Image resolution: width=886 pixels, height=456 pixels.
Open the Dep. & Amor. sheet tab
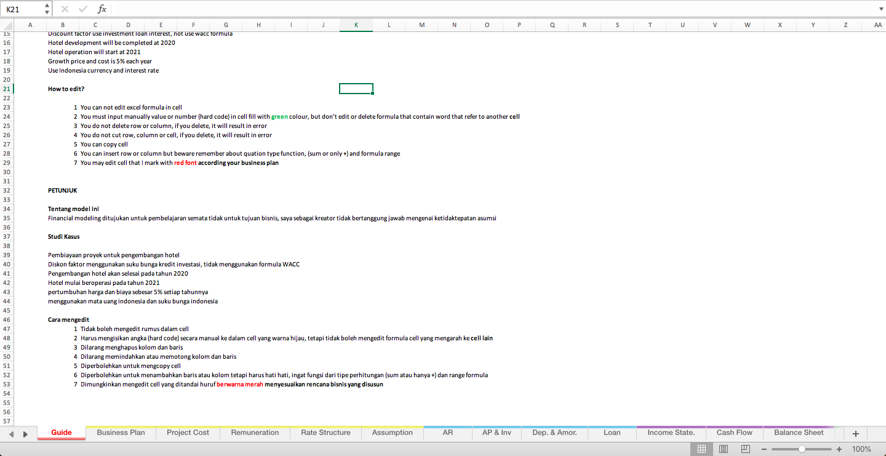click(x=554, y=433)
